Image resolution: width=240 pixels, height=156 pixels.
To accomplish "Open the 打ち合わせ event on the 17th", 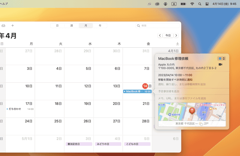I will [x=20, y=109].
